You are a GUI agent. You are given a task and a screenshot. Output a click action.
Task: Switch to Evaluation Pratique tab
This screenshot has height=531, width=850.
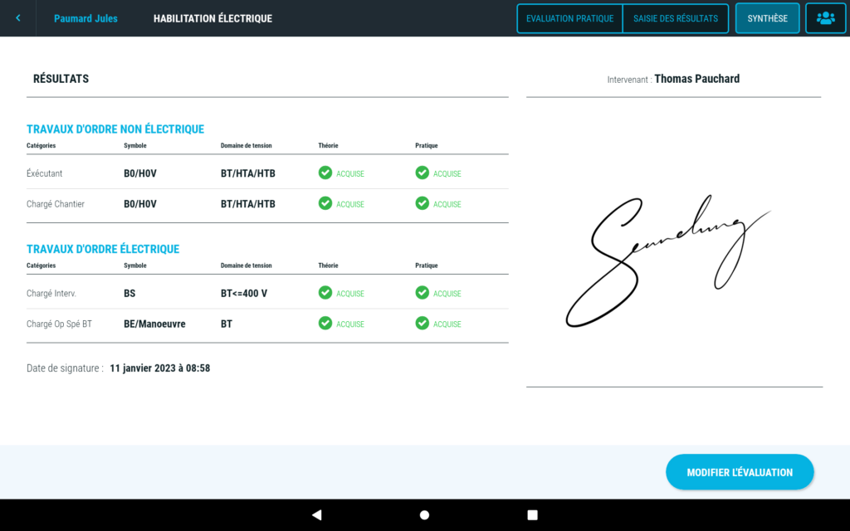pyautogui.click(x=569, y=18)
